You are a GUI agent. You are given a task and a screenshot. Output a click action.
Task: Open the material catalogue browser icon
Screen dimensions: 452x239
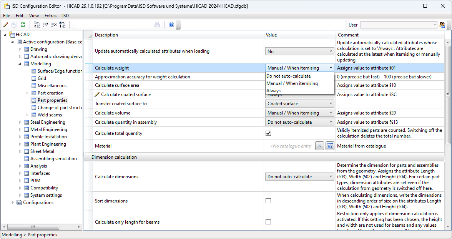tap(330, 146)
